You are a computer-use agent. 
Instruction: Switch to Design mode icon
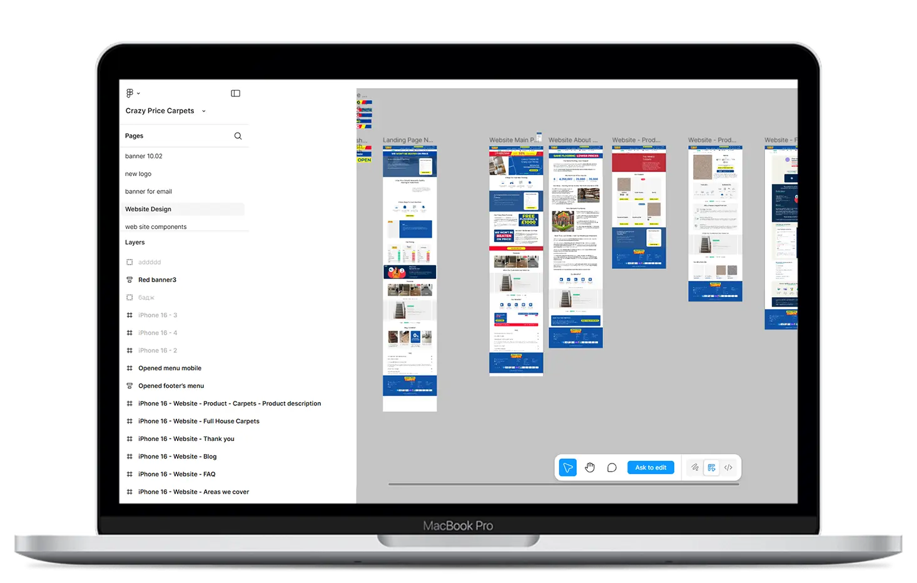click(712, 467)
